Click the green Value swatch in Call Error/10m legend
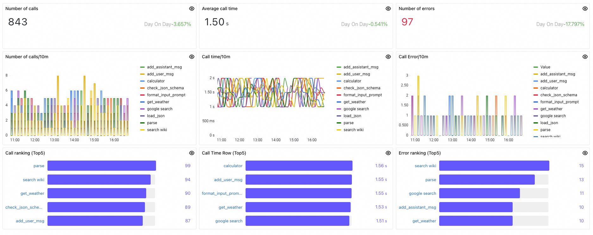 pyautogui.click(x=536, y=67)
